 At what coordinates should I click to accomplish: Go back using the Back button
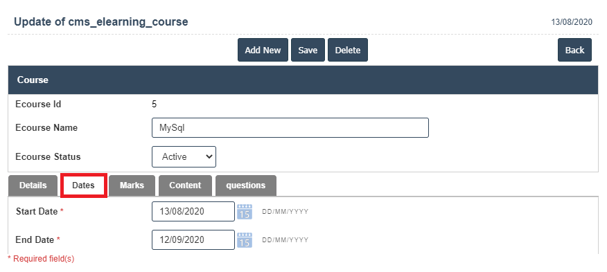click(574, 50)
